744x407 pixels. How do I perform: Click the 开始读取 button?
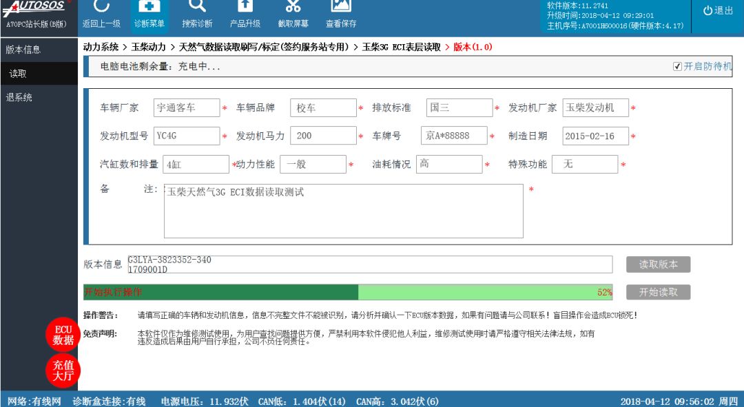(658, 292)
